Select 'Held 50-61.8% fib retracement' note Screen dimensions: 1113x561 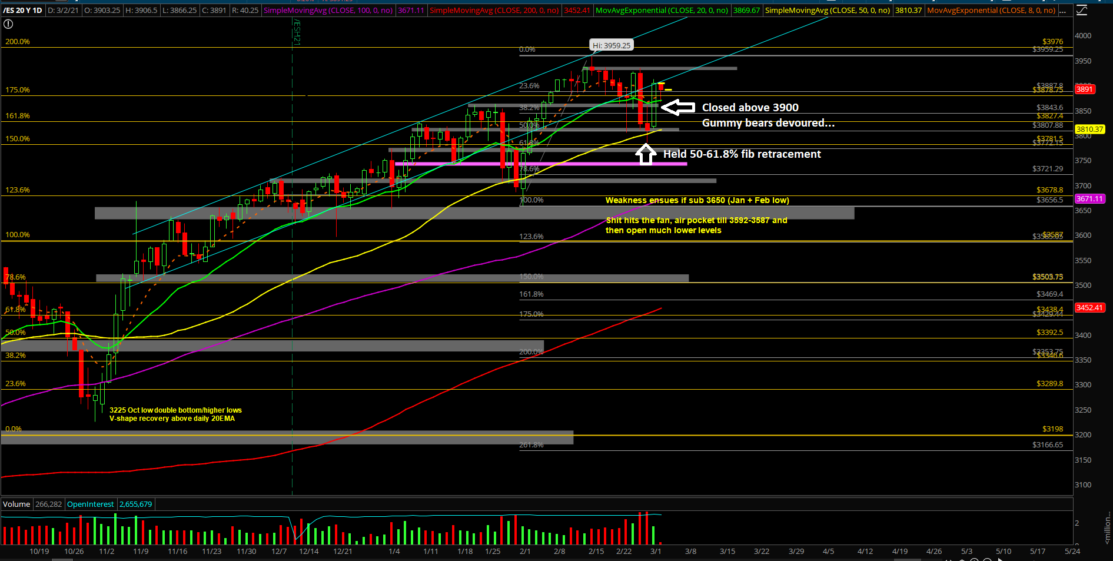coord(742,154)
